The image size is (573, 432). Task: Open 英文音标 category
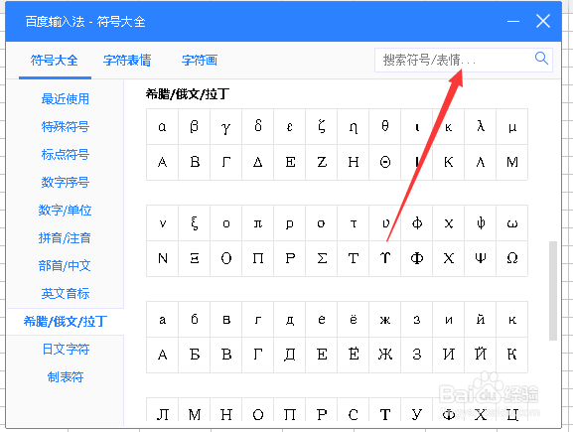(66, 294)
